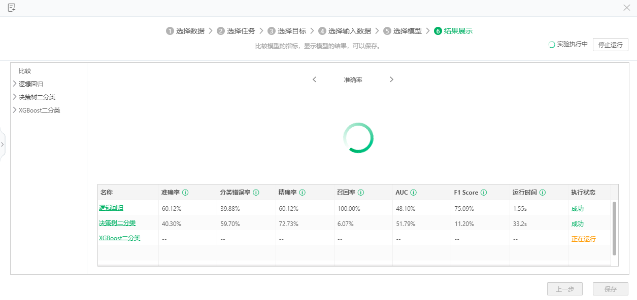
Task: Expand the 决策树二分类 tree node
Action: coord(14,97)
